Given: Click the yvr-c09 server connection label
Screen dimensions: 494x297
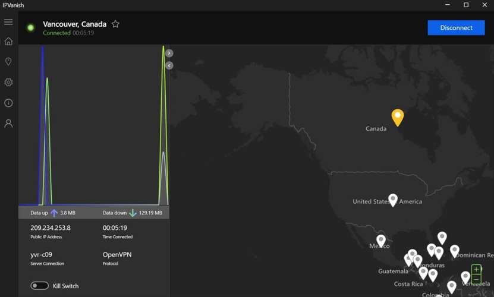Looking at the screenshot, I should tap(42, 255).
